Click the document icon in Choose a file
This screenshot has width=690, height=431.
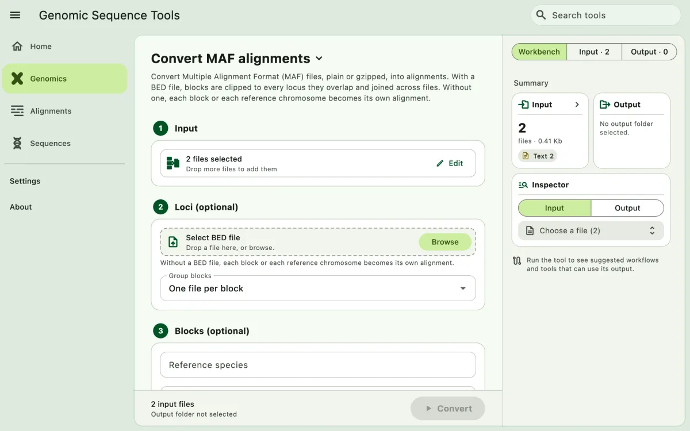(530, 230)
